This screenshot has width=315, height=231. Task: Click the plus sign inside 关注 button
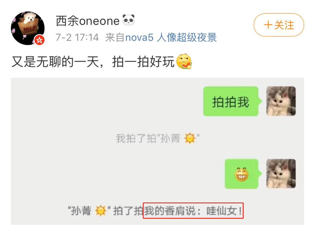click(268, 25)
